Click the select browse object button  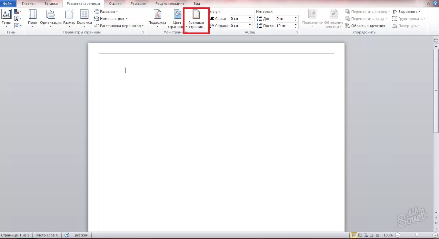pyautogui.click(x=436, y=223)
